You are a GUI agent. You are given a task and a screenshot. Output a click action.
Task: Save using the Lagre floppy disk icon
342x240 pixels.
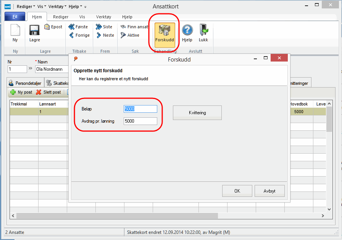(x=34, y=31)
